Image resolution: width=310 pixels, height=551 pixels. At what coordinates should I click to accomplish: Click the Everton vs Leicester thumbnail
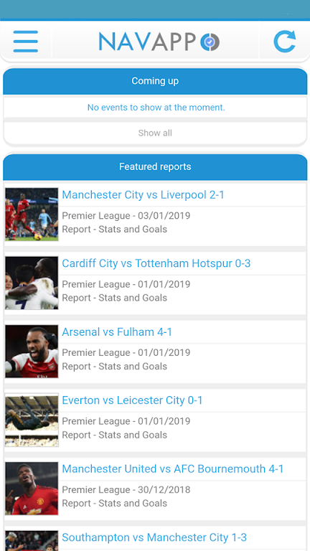(32, 420)
